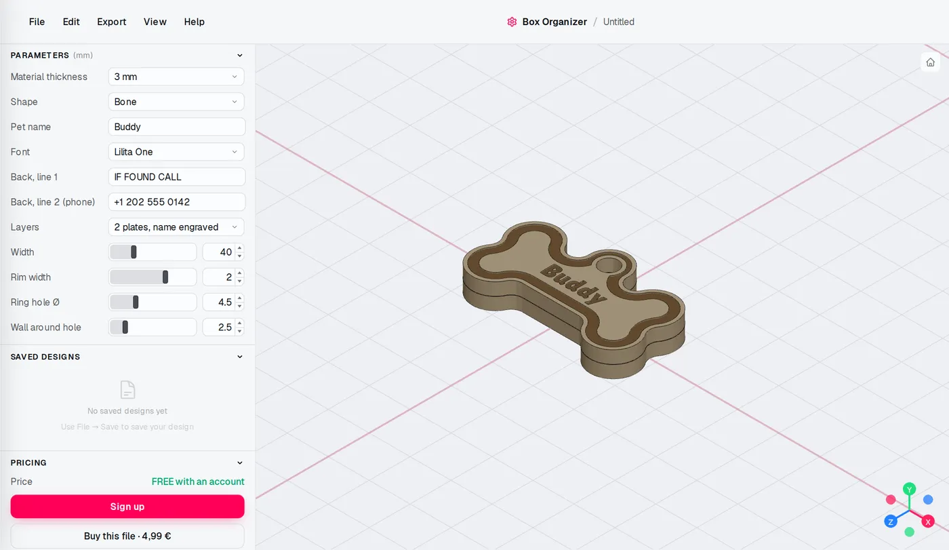Click the empty document icon in Saved Designs
Viewport: 949px width, 550px height.
(x=127, y=390)
